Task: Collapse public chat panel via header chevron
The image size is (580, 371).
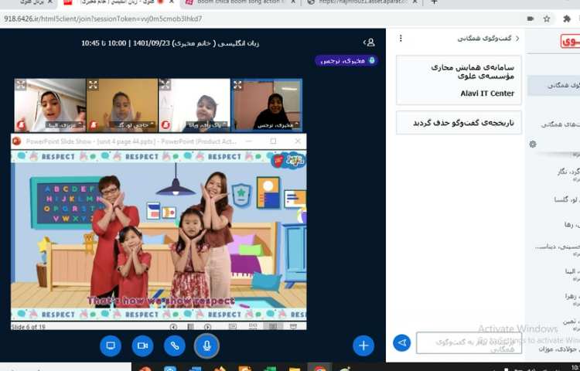Action: pyautogui.click(x=517, y=38)
